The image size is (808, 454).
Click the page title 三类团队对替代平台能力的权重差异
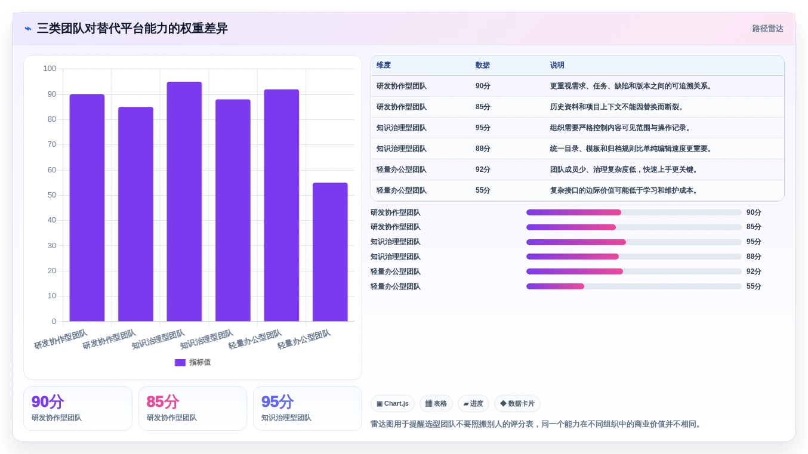[x=132, y=29]
